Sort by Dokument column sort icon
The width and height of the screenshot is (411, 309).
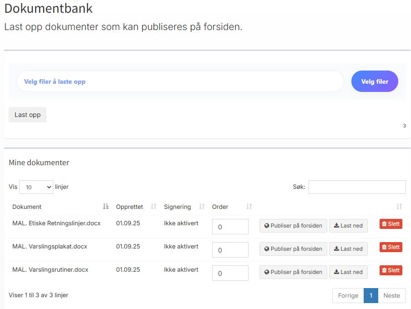click(106, 207)
